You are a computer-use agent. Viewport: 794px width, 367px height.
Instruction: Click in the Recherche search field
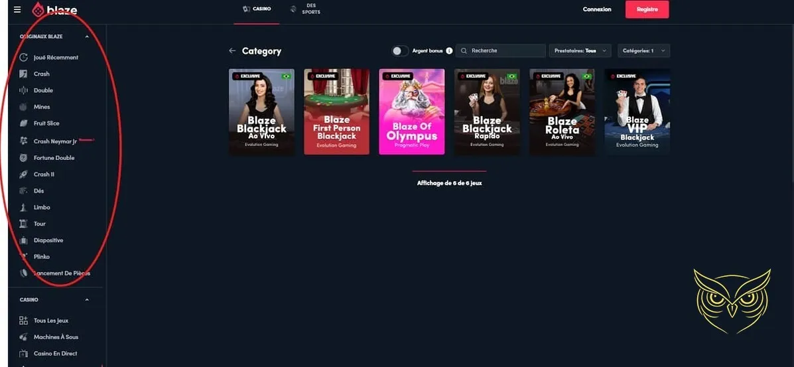[x=501, y=50]
